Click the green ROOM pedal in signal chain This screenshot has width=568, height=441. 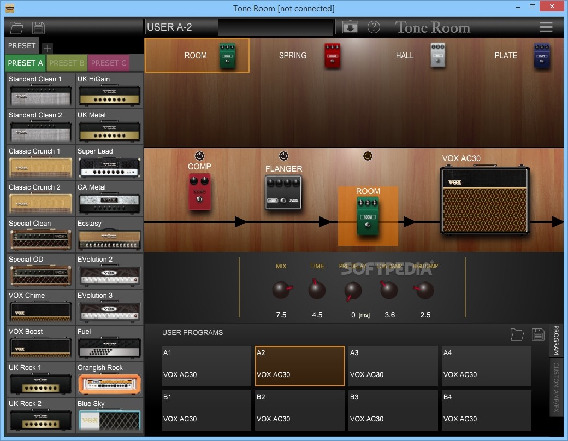point(368,216)
